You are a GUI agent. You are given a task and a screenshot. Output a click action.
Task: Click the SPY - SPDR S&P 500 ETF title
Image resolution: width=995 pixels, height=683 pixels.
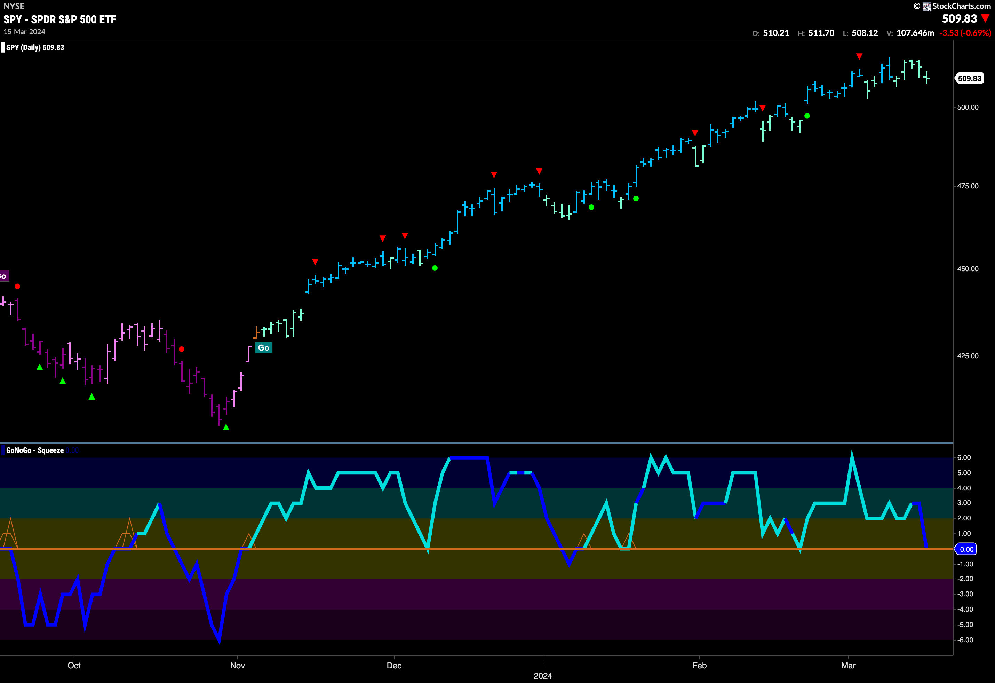click(60, 19)
